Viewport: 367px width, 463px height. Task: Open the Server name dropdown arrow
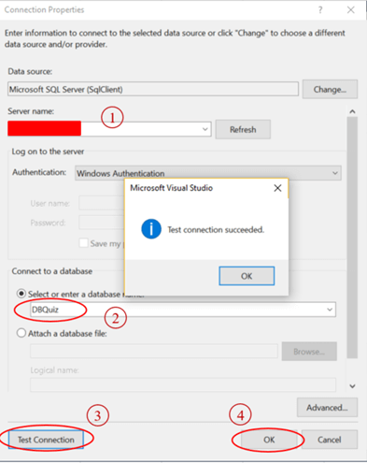coord(205,129)
